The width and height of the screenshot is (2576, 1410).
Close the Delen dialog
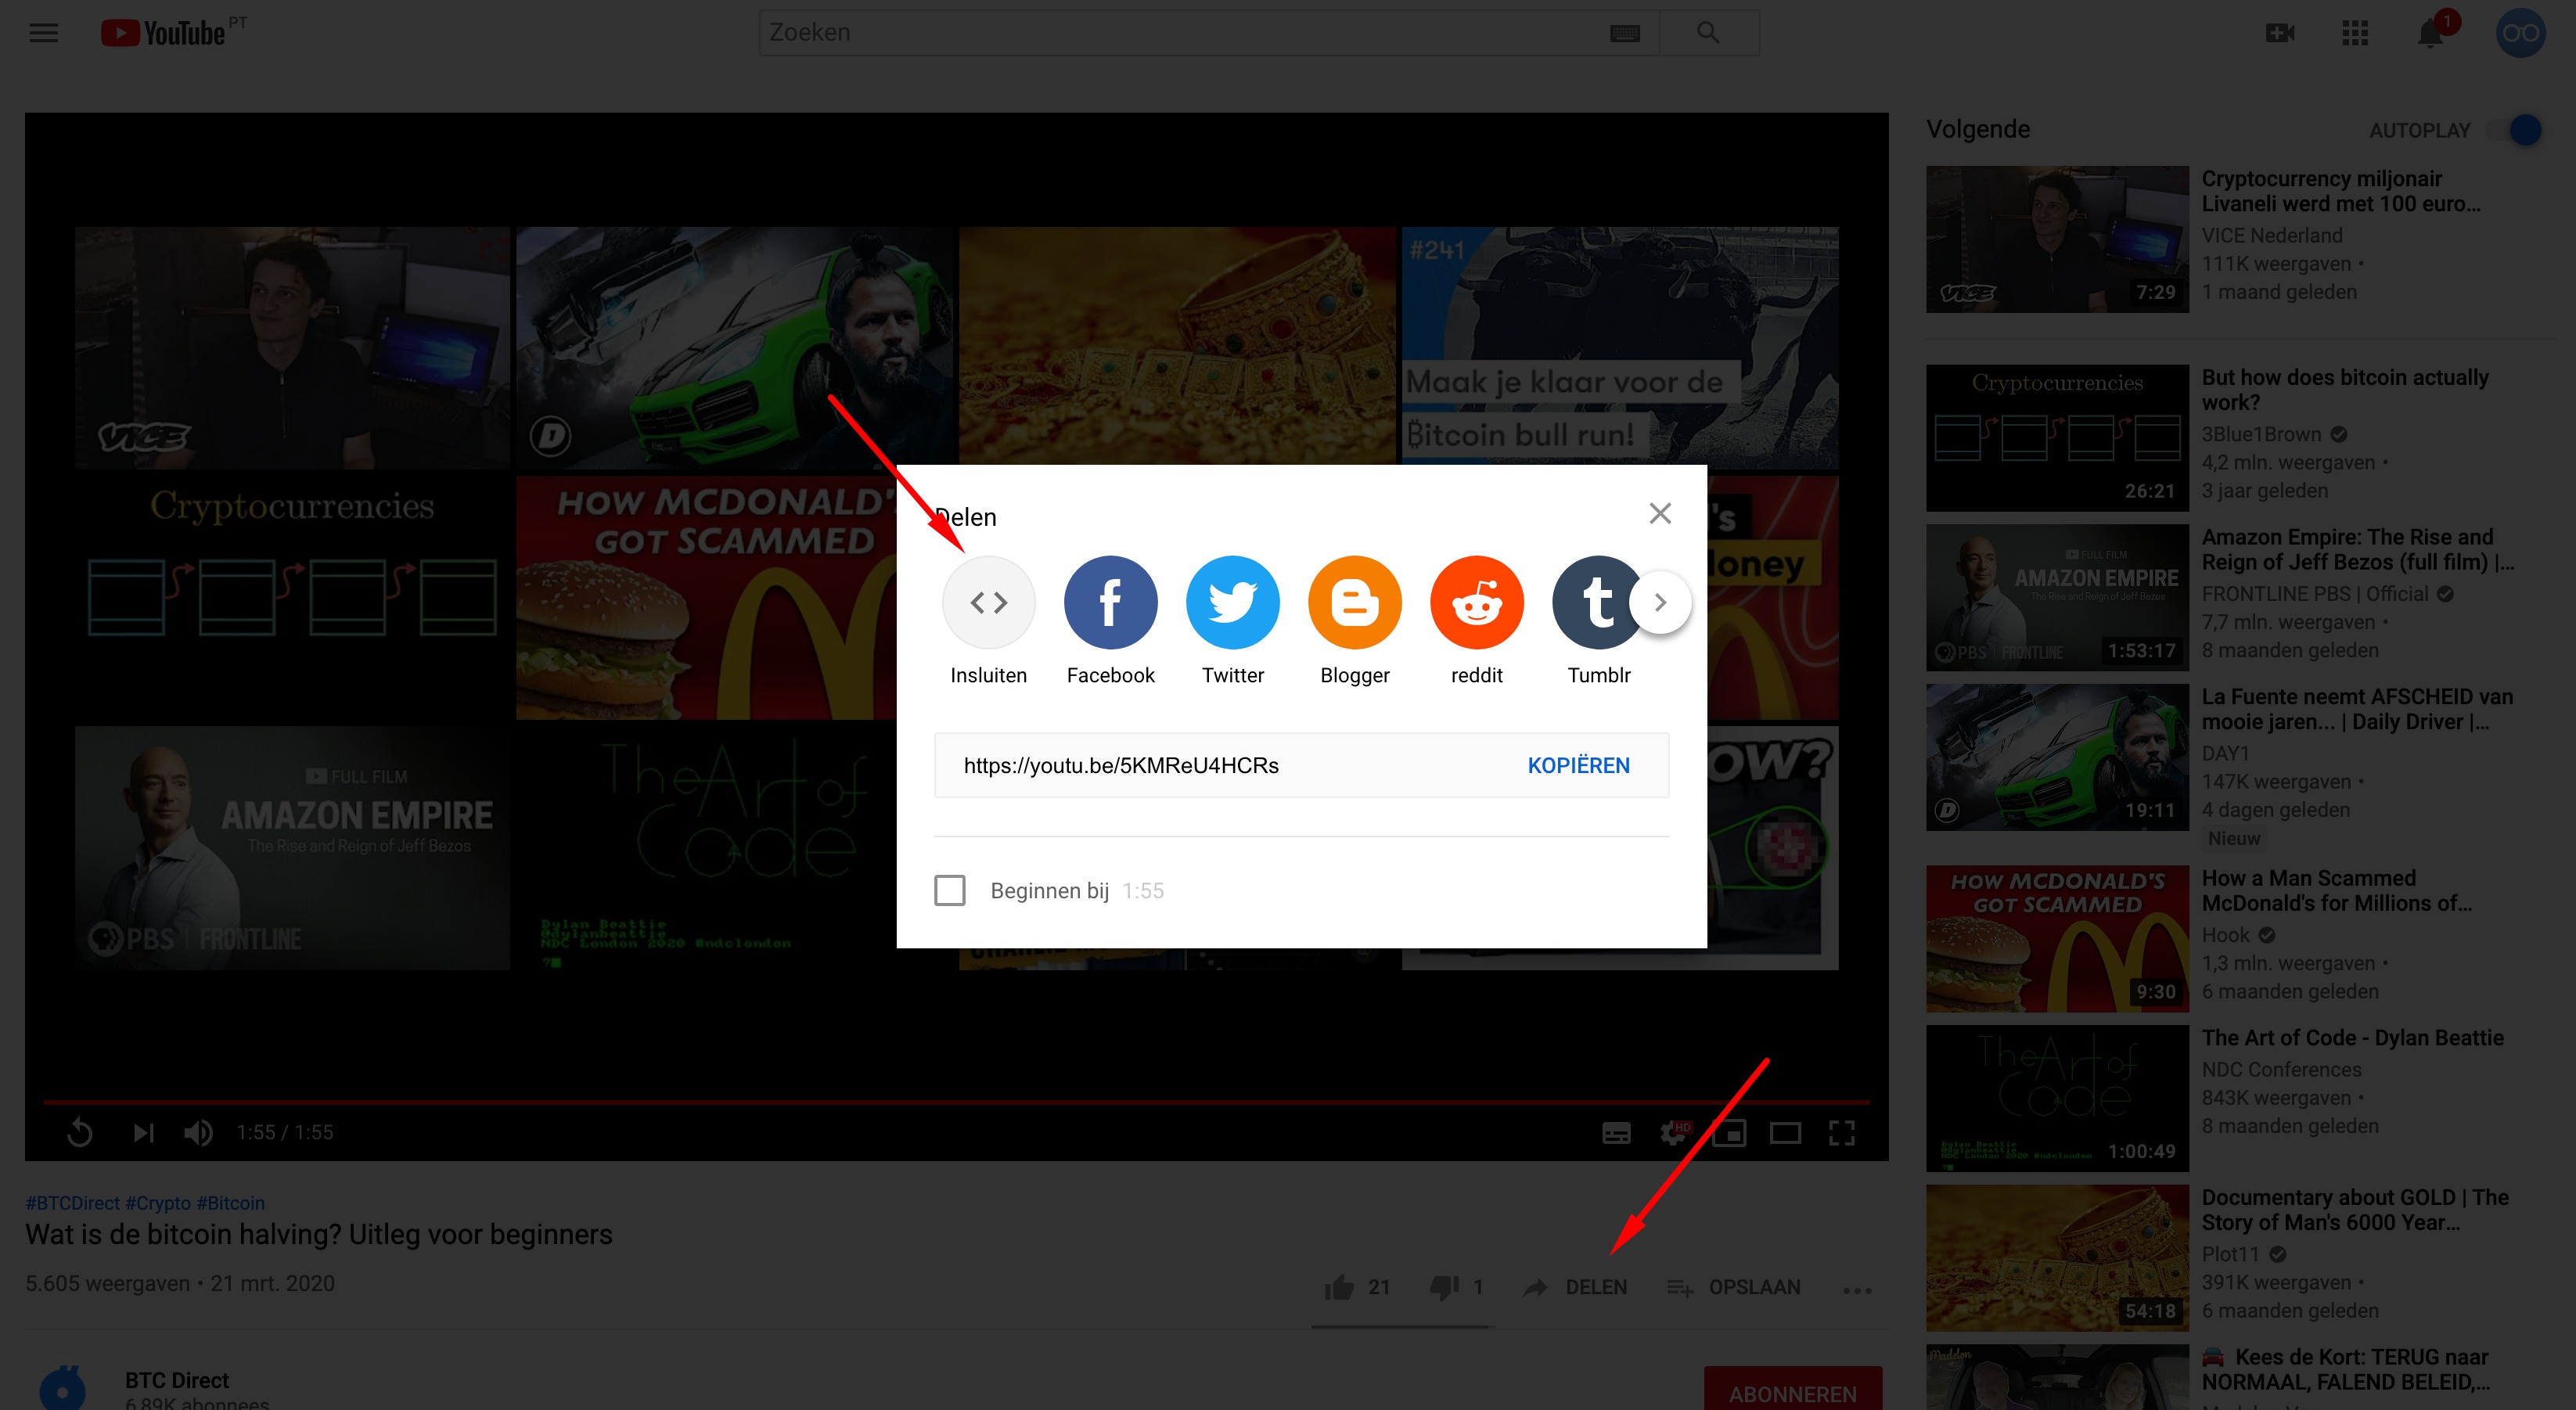[x=1659, y=513]
